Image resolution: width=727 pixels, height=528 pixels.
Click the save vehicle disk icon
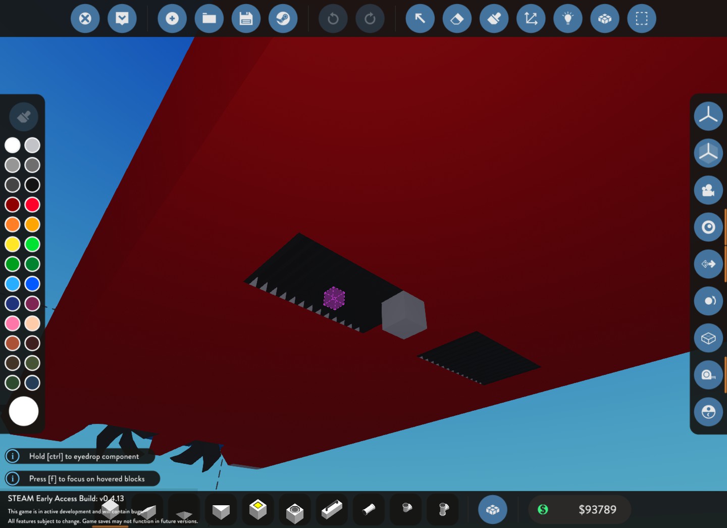pos(246,19)
